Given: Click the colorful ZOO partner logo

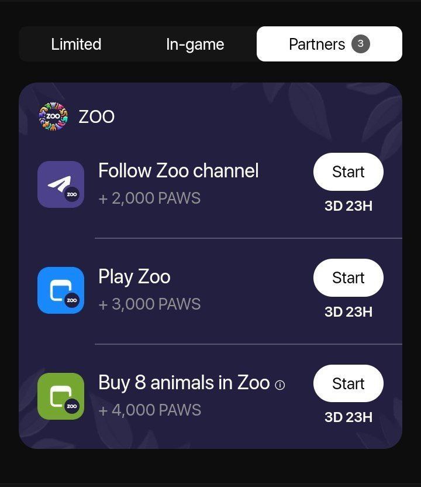Looking at the screenshot, I should pyautogui.click(x=53, y=116).
